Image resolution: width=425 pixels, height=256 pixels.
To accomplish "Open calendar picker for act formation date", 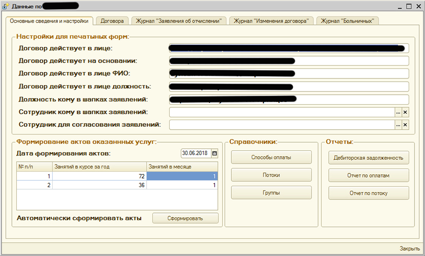I will click(214, 154).
